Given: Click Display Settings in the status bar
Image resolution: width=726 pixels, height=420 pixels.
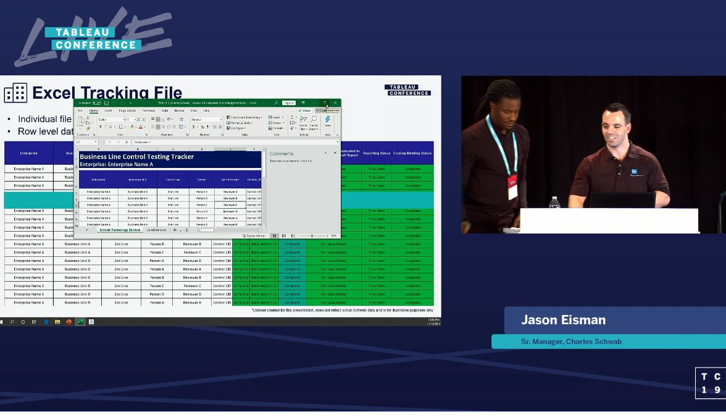Looking at the screenshot, I should [254, 236].
